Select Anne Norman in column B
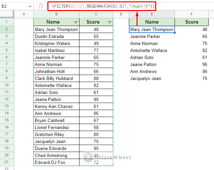The width and height of the screenshot is (214, 170). click(x=56, y=64)
